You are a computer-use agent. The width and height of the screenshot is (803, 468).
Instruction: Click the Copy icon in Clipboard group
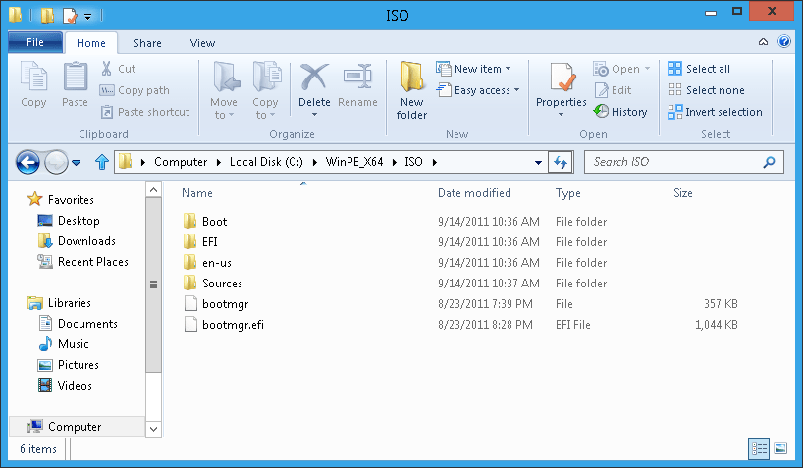(x=33, y=78)
